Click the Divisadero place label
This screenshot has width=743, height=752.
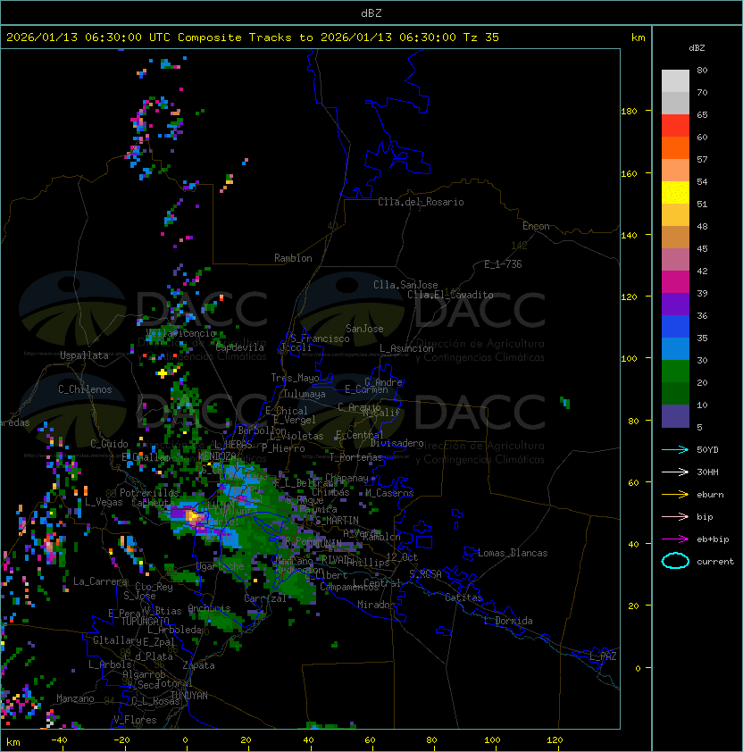pyautogui.click(x=397, y=443)
